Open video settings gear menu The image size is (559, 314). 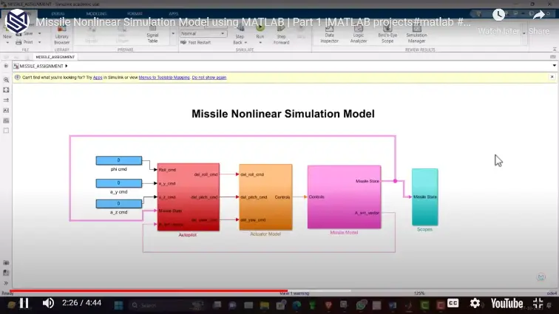tap(475, 303)
